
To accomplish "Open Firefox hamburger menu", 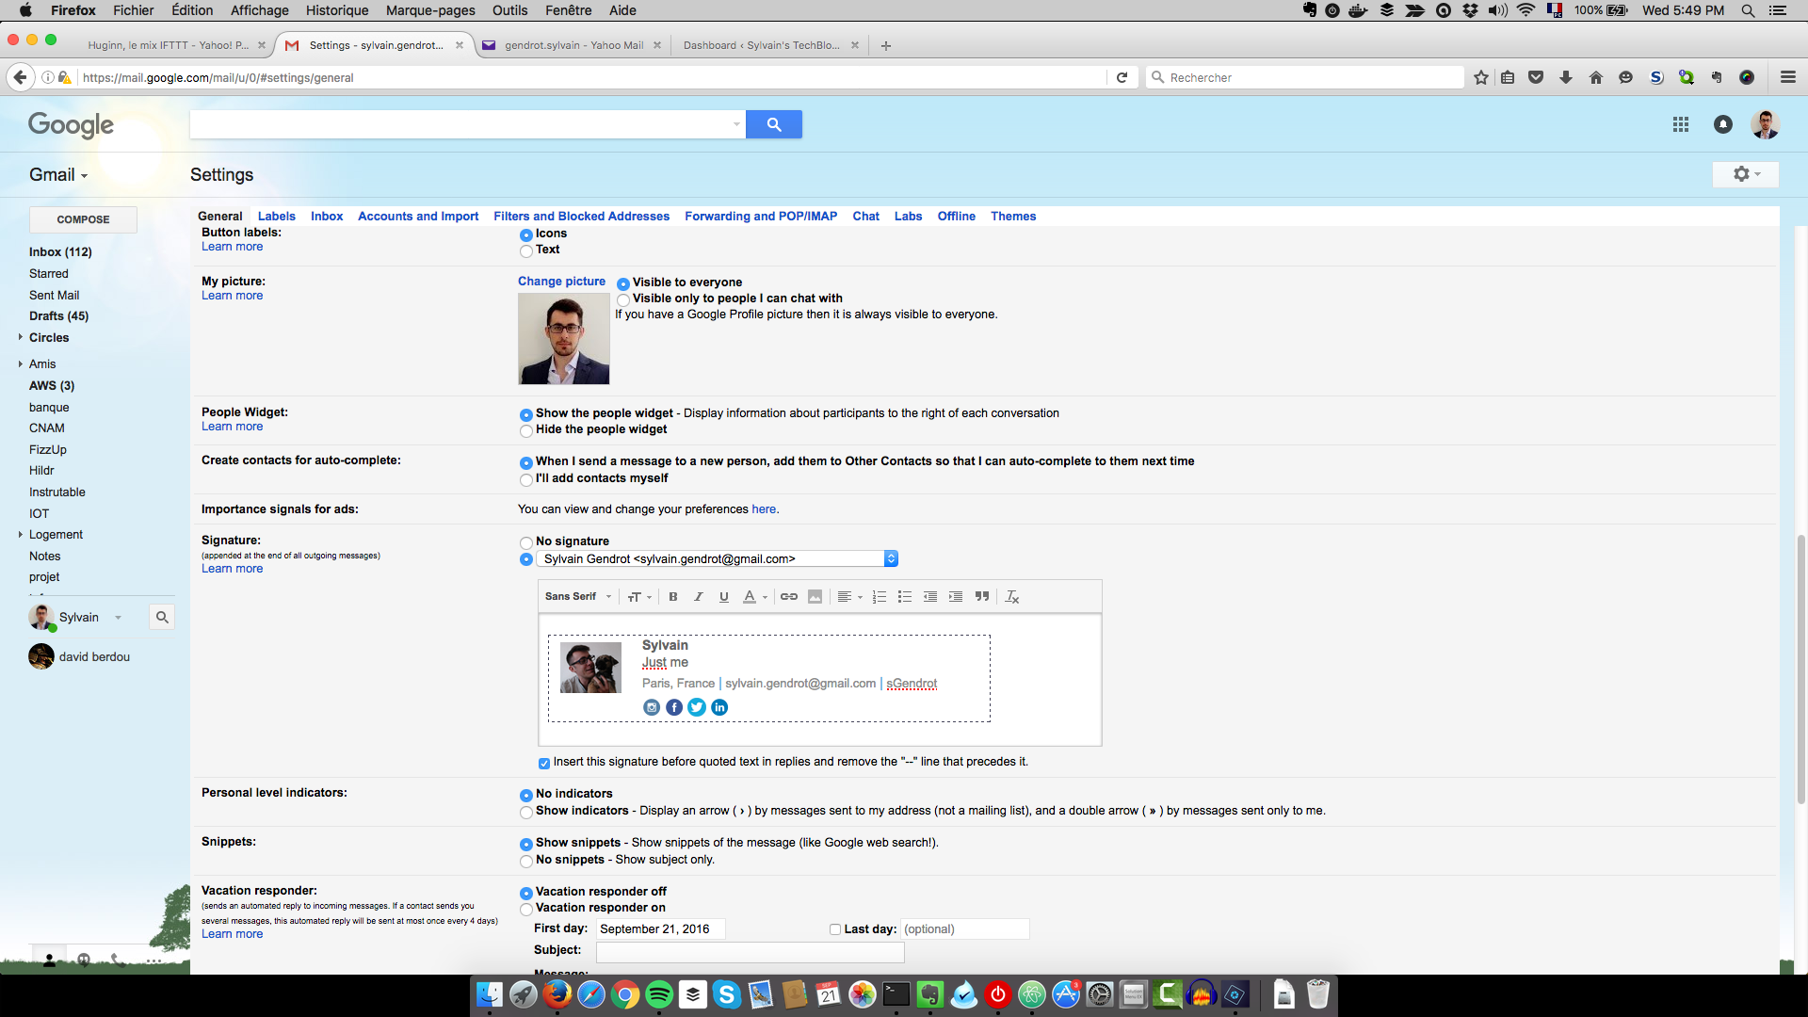I will pyautogui.click(x=1788, y=78).
